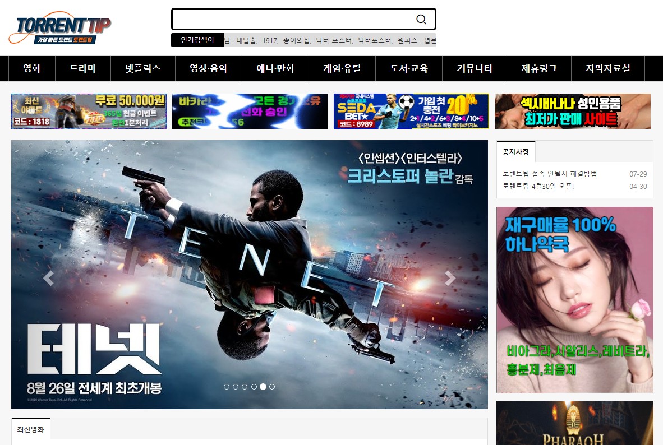Open notice 토렌트팁 4월30일 오픈!
The height and width of the screenshot is (445, 663).
[x=538, y=186]
